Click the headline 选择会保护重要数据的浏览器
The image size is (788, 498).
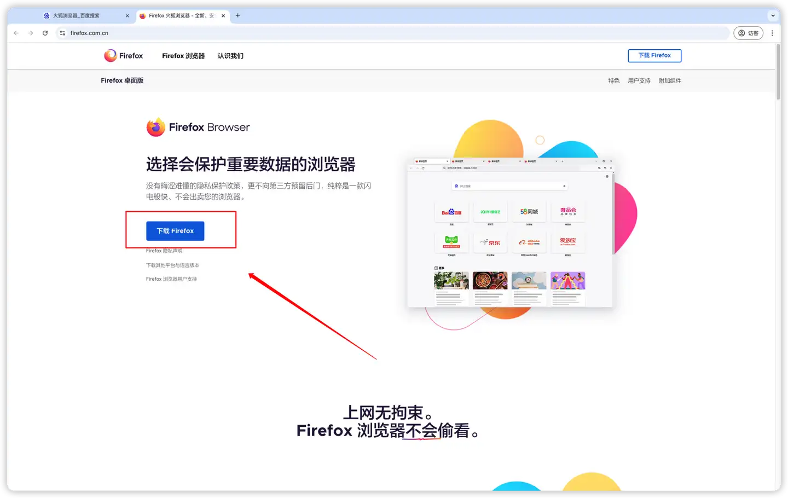pos(251,164)
